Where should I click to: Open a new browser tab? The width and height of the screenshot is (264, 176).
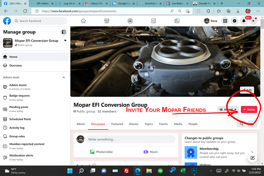coord(222,3)
